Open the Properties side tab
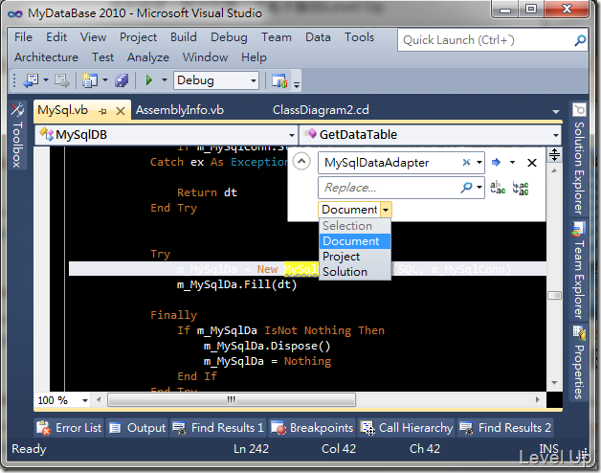The width and height of the screenshot is (601, 473). pos(579,363)
